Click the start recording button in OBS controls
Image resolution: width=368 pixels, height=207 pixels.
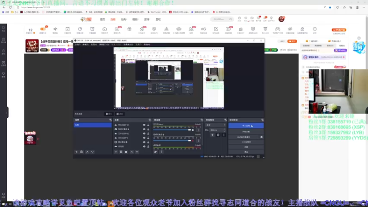pyautogui.click(x=246, y=132)
